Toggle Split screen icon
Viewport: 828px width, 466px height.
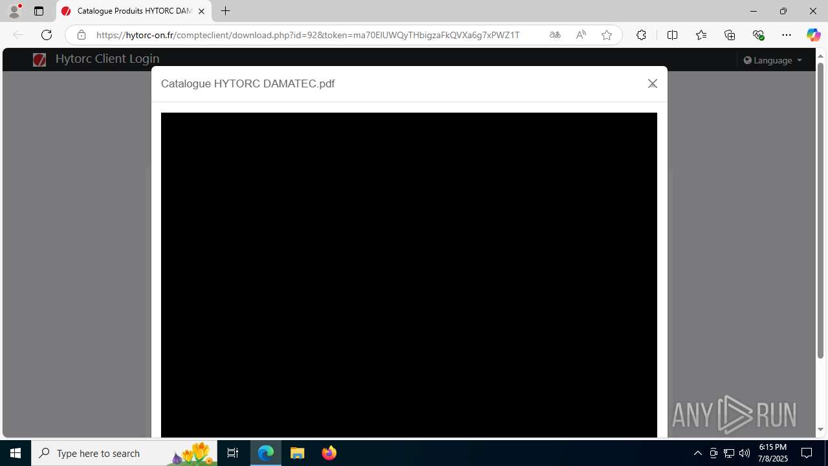(672, 35)
